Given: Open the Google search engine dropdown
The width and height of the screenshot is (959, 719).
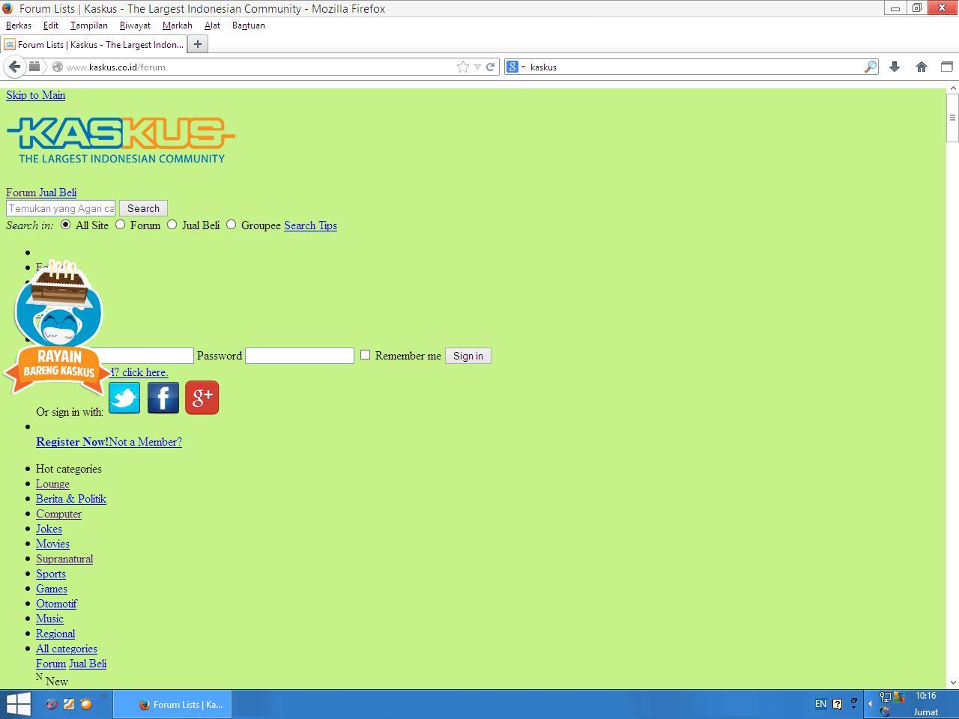Looking at the screenshot, I should pyautogui.click(x=515, y=67).
